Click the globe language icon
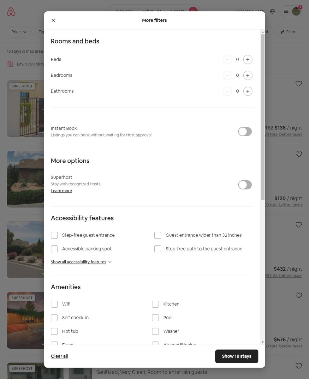Image resolution: width=309 pixels, height=379 pixels. (x=272, y=11)
